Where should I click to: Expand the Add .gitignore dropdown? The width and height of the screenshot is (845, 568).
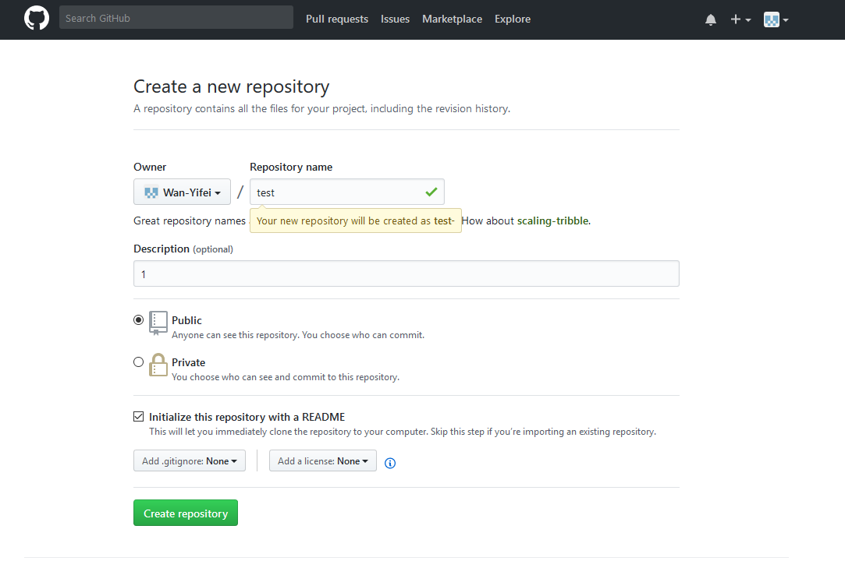coord(190,461)
